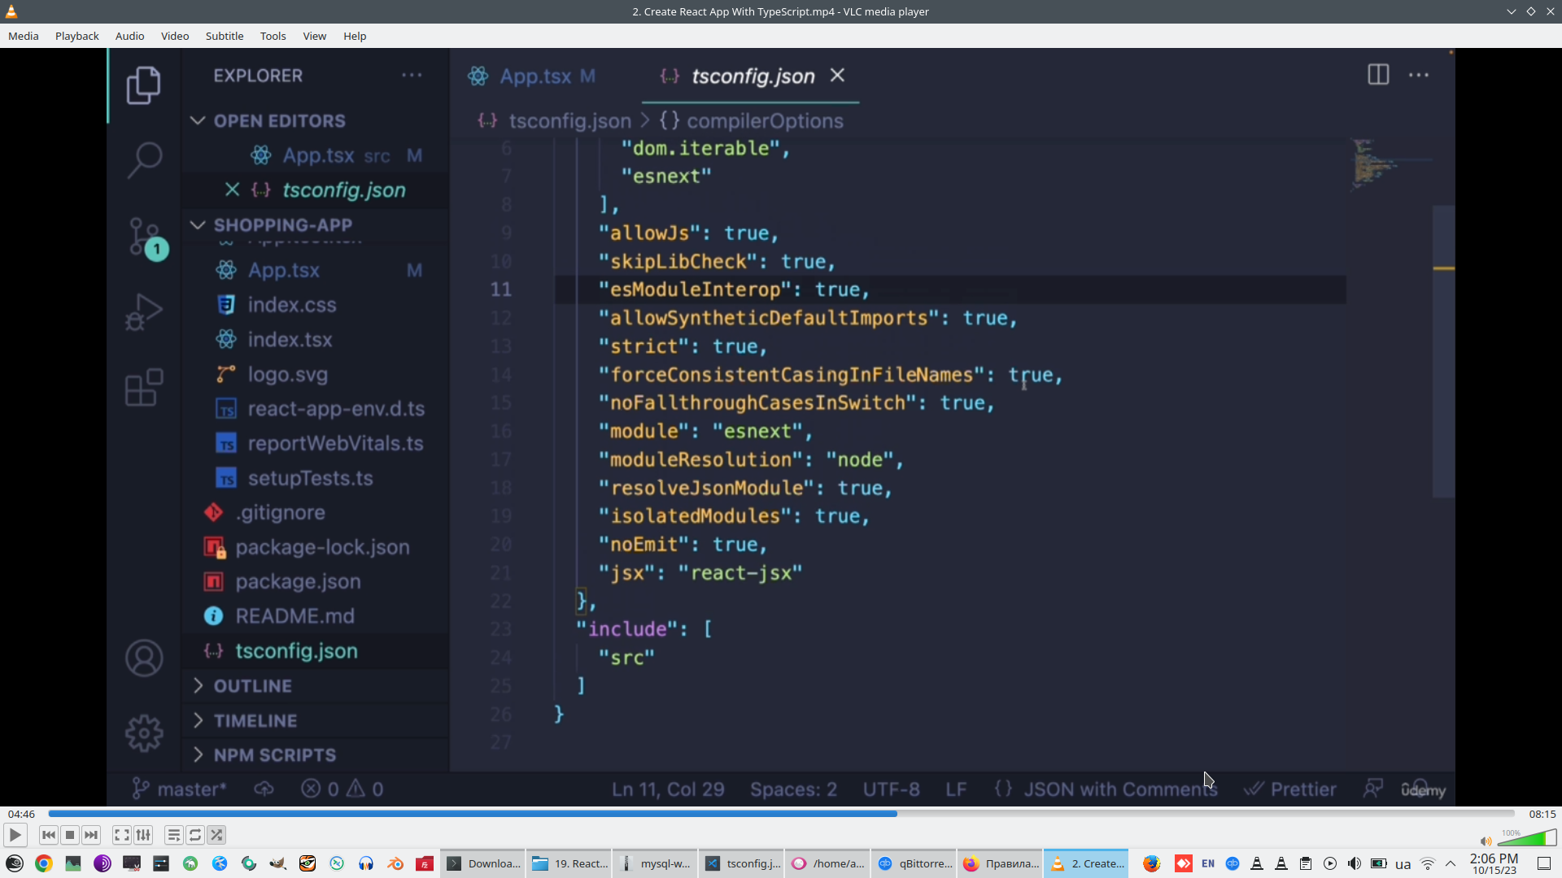Open the Playback menu
Viewport: 1562px width, 878px height.
point(76,36)
